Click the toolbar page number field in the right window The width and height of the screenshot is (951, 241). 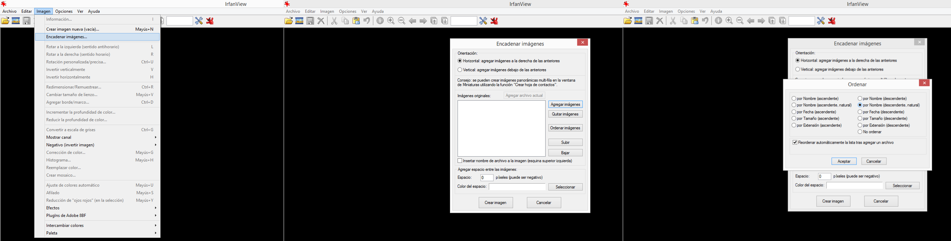click(x=801, y=21)
